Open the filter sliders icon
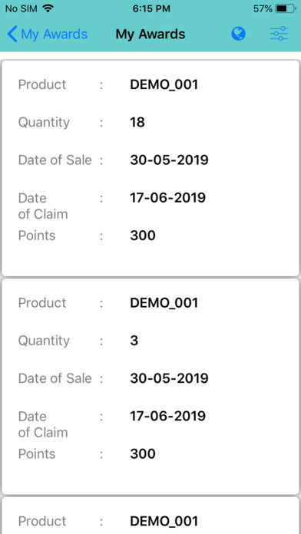Viewport: 301px width, 534px height. pyautogui.click(x=279, y=34)
